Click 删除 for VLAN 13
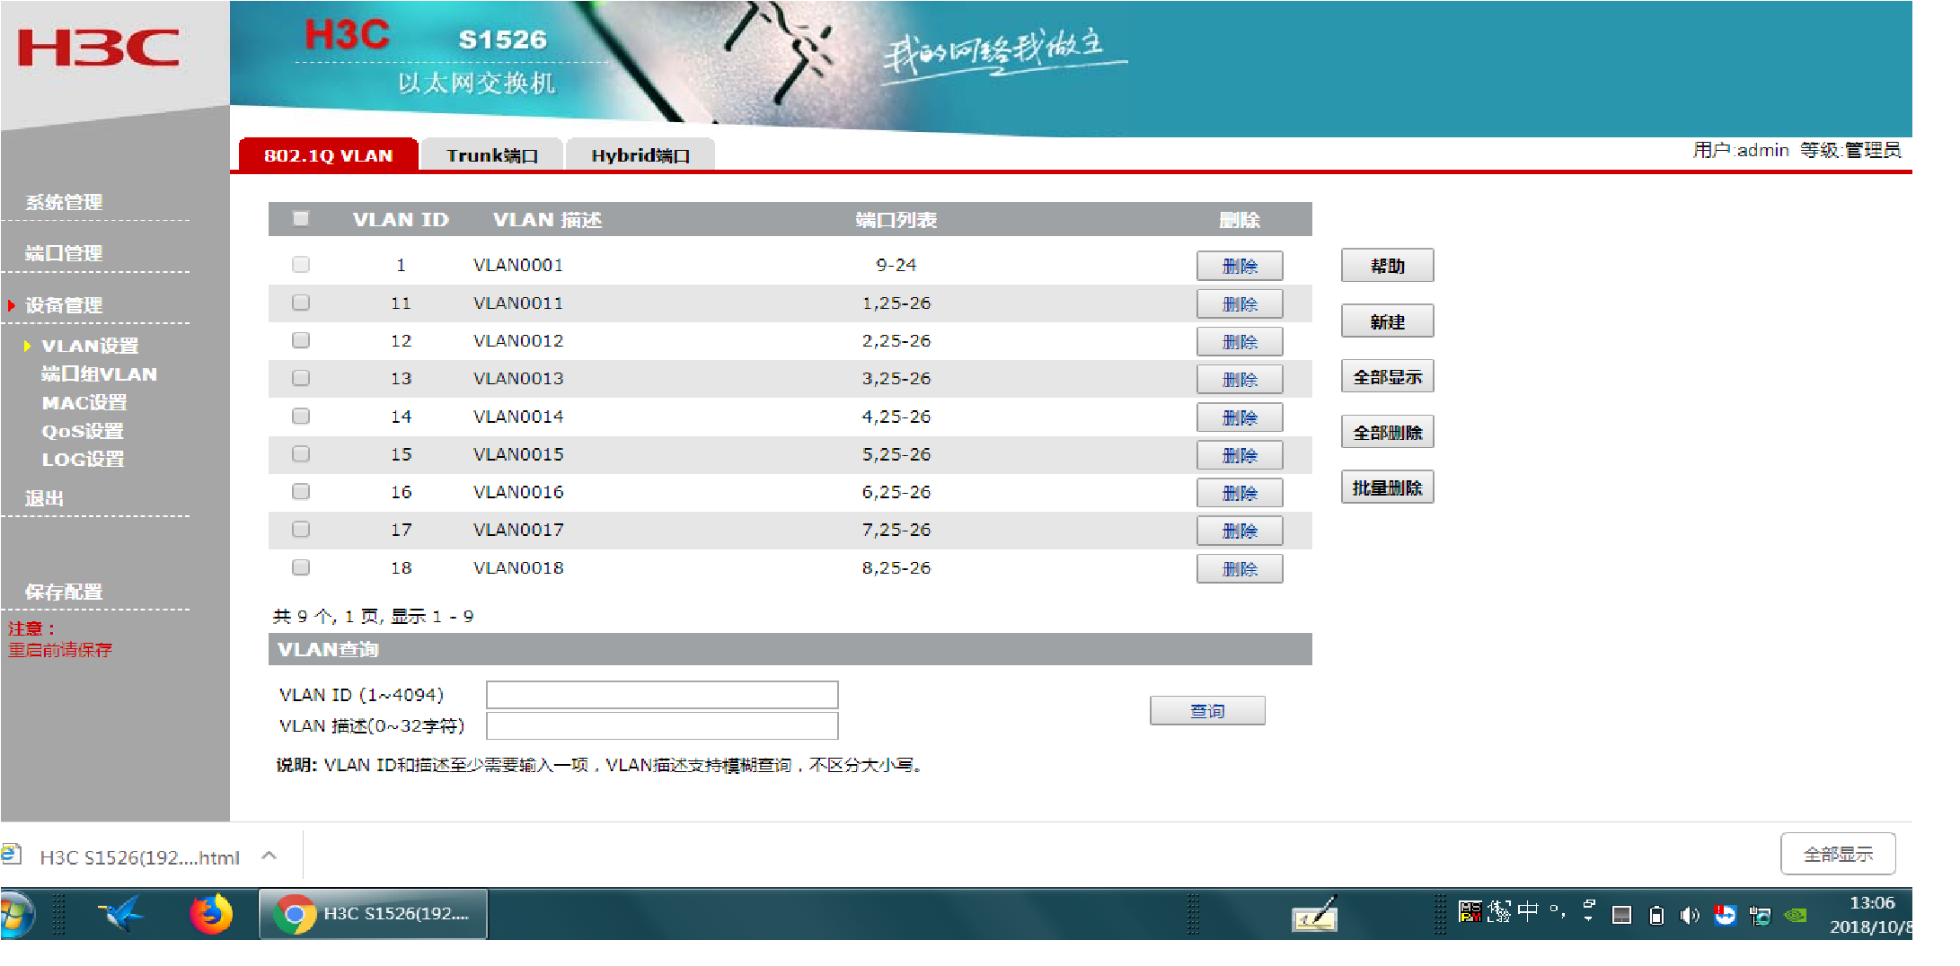Screen dimensions: 1960x966 1240,380
